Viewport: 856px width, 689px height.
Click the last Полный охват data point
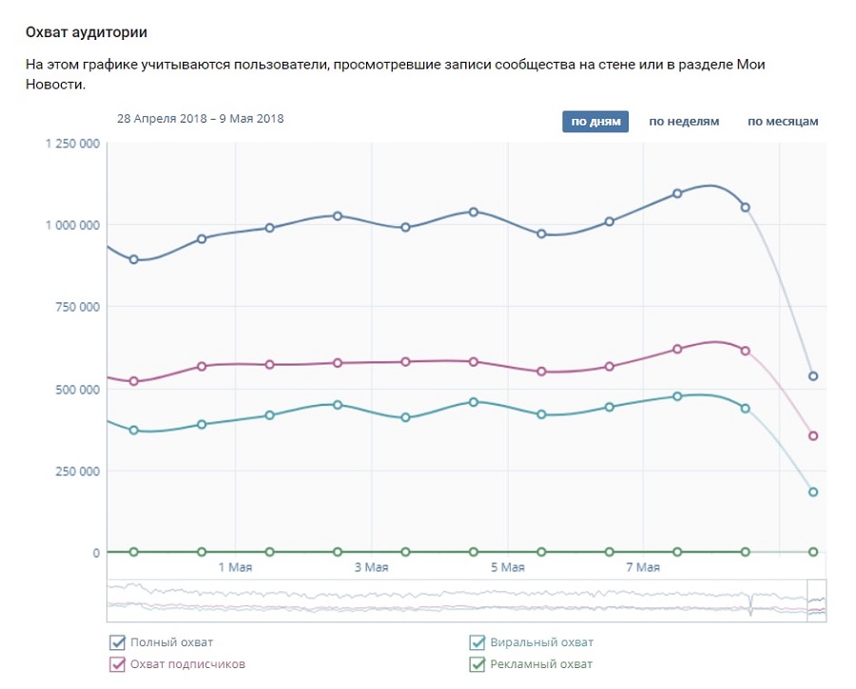pyautogui.click(x=813, y=376)
